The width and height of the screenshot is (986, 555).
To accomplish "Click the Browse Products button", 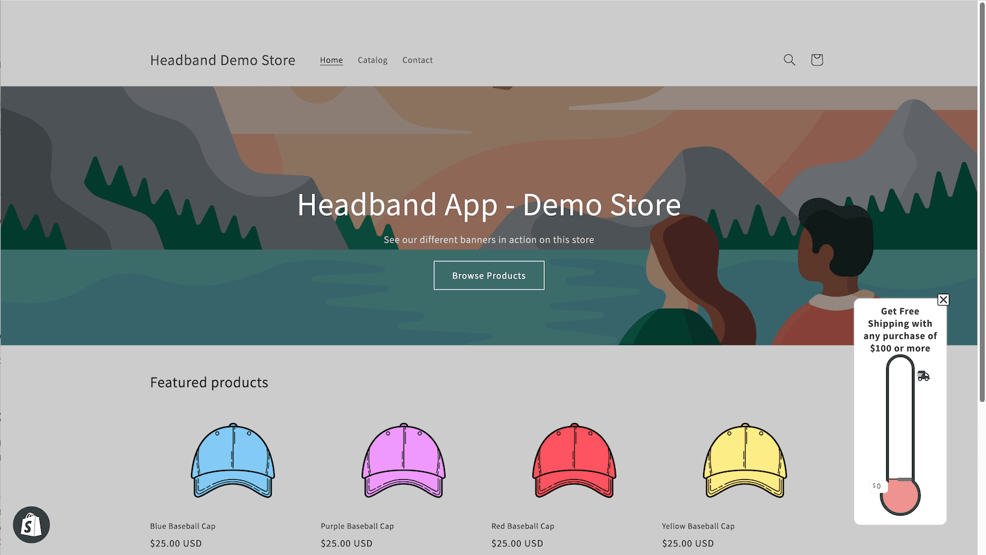I will click(x=488, y=275).
